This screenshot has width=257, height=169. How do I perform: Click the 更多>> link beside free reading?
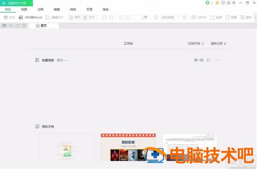pos(62,60)
